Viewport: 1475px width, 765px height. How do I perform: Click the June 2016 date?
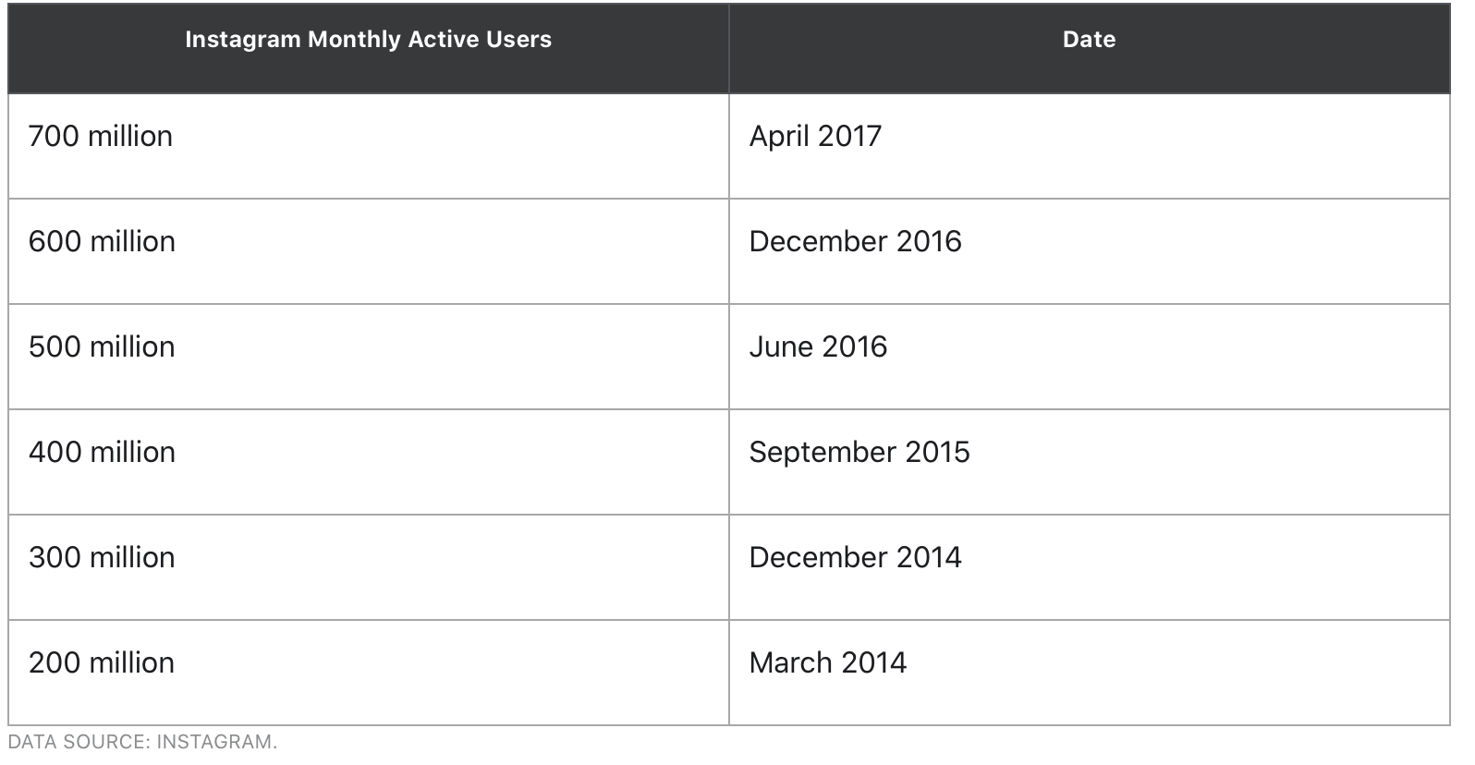coord(818,347)
